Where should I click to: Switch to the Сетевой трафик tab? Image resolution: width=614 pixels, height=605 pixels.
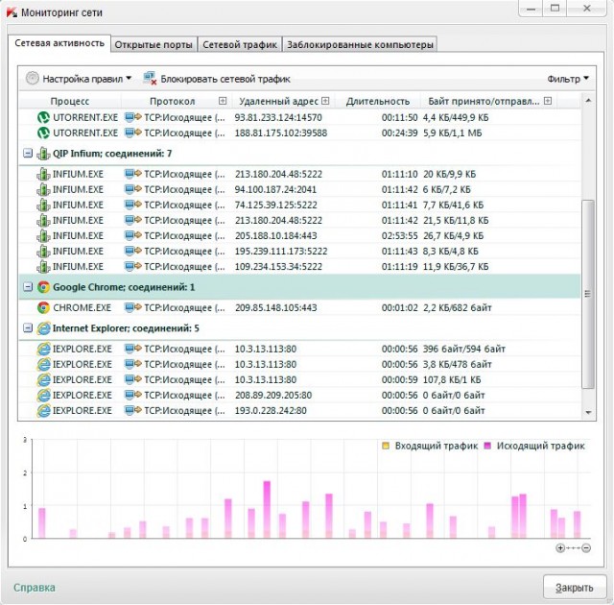pos(240,44)
